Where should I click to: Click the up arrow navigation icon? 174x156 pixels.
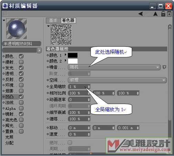(x=155, y=14)
